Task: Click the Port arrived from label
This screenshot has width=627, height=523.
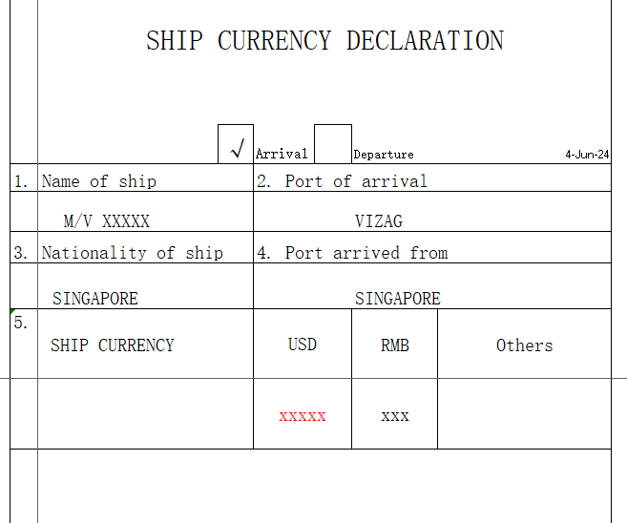Action: click(x=366, y=253)
